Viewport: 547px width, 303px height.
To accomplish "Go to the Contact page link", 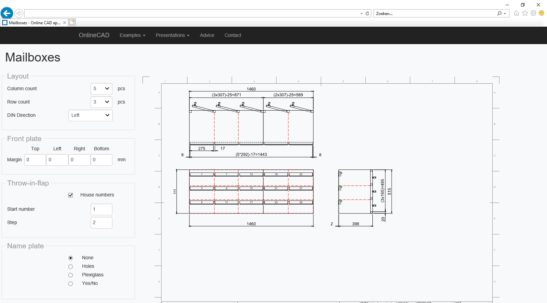I will (233, 35).
